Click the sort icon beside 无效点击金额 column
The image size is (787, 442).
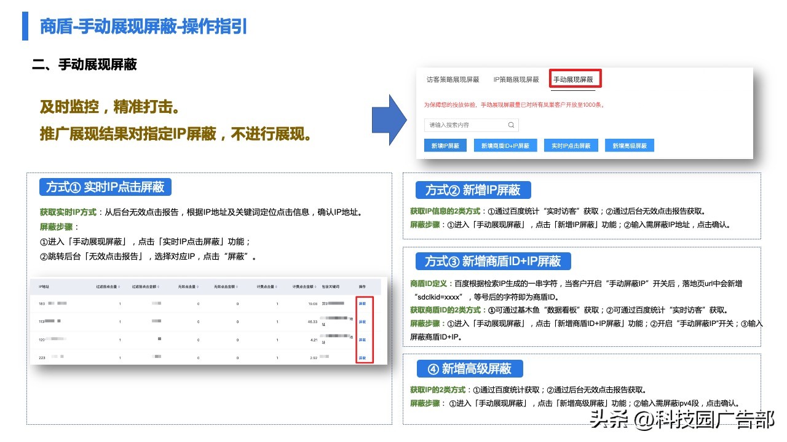(x=237, y=285)
